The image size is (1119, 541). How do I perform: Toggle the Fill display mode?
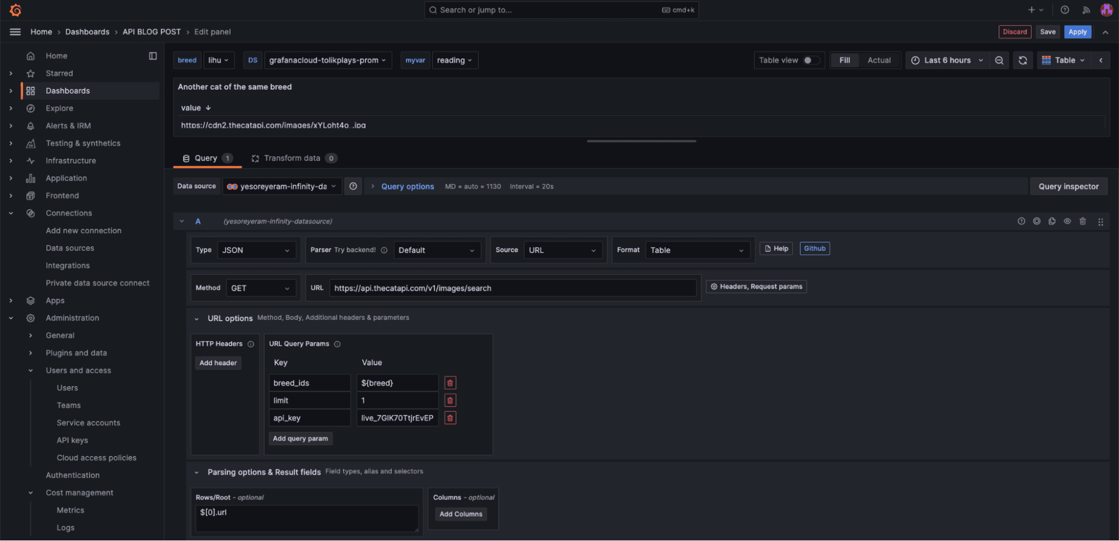point(845,60)
